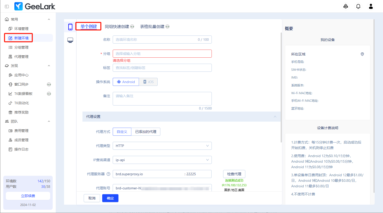383x213 pixels.
Task: Open the user account avatar menu
Action: tap(371, 6)
